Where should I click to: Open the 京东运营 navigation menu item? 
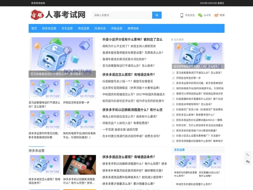67,28
